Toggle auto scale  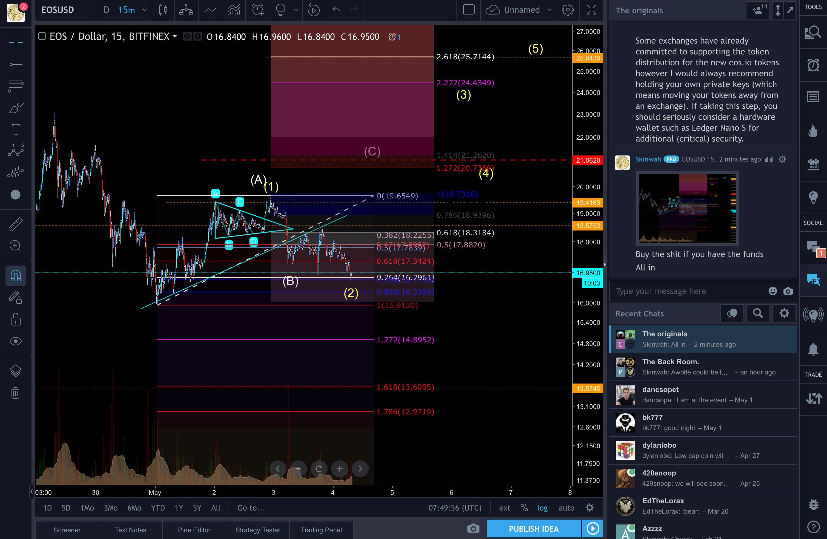[566, 508]
